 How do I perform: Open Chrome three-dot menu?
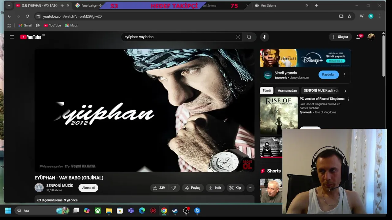tap(380, 16)
